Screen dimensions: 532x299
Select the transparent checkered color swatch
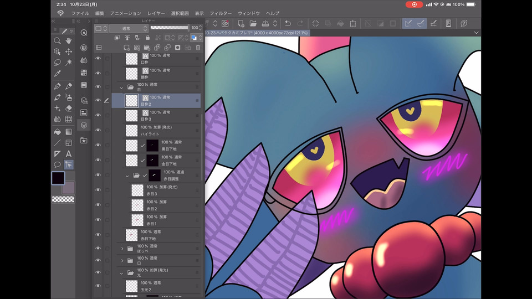coord(63,199)
